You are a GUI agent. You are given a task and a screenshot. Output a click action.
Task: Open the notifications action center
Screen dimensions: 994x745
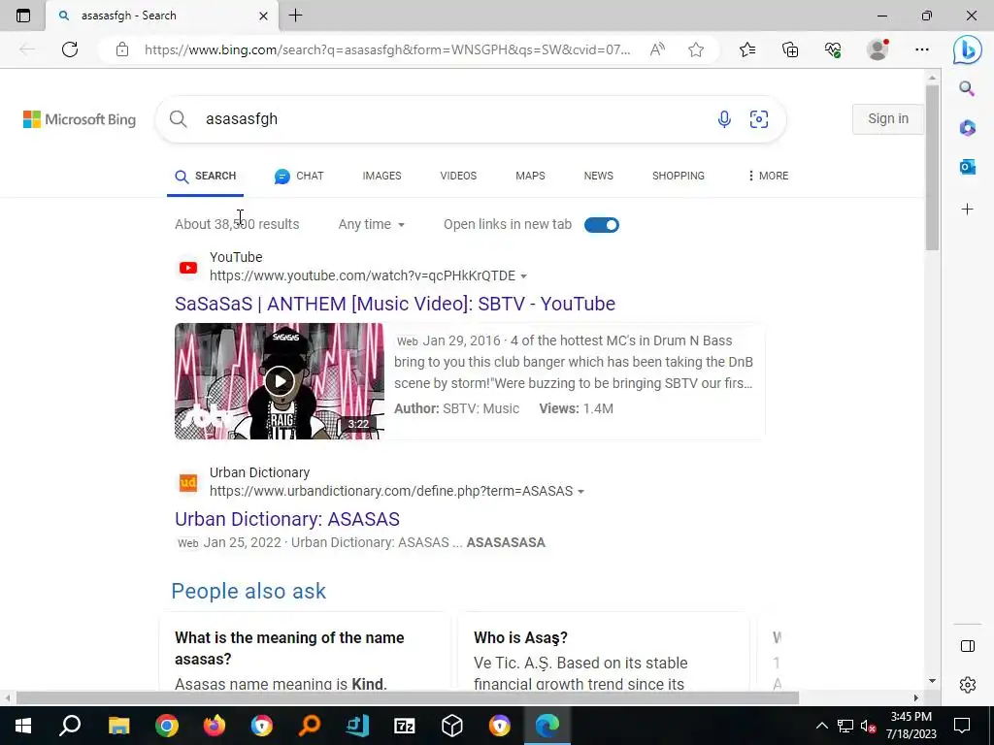tap(962, 726)
